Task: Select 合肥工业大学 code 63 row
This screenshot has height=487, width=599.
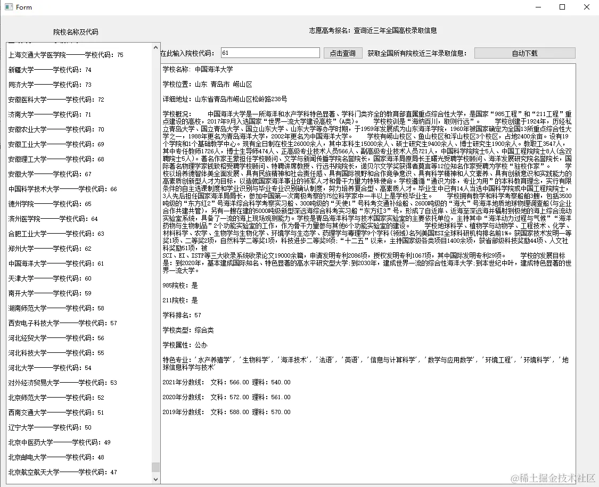Action: (x=56, y=234)
